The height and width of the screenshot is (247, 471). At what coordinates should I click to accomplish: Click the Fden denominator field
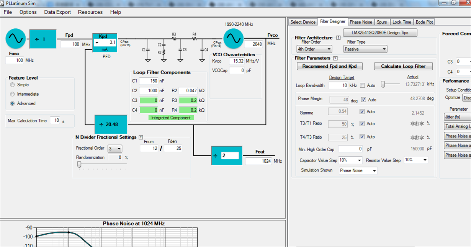pos(173,149)
